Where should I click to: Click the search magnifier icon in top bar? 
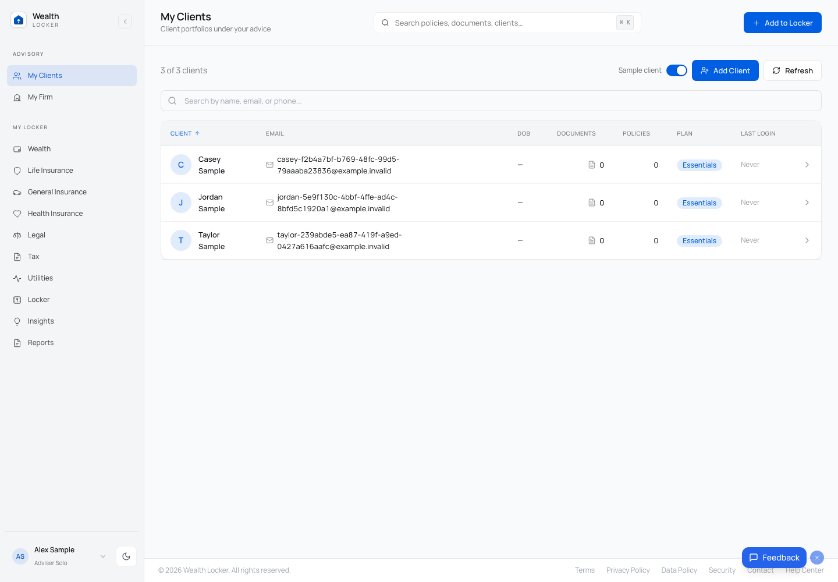[x=385, y=23]
